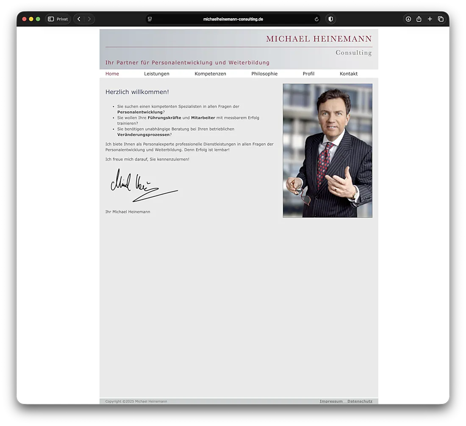The image size is (466, 426).
Task: Follow the Datenschutz footer link
Action: click(360, 401)
